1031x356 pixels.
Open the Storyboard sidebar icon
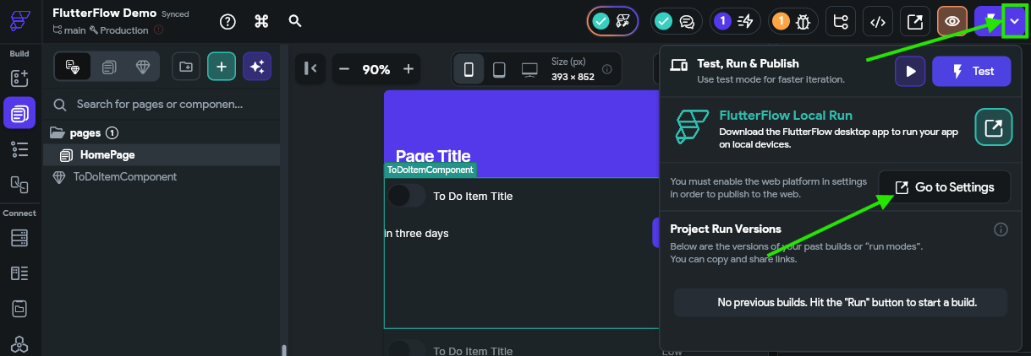[19, 183]
